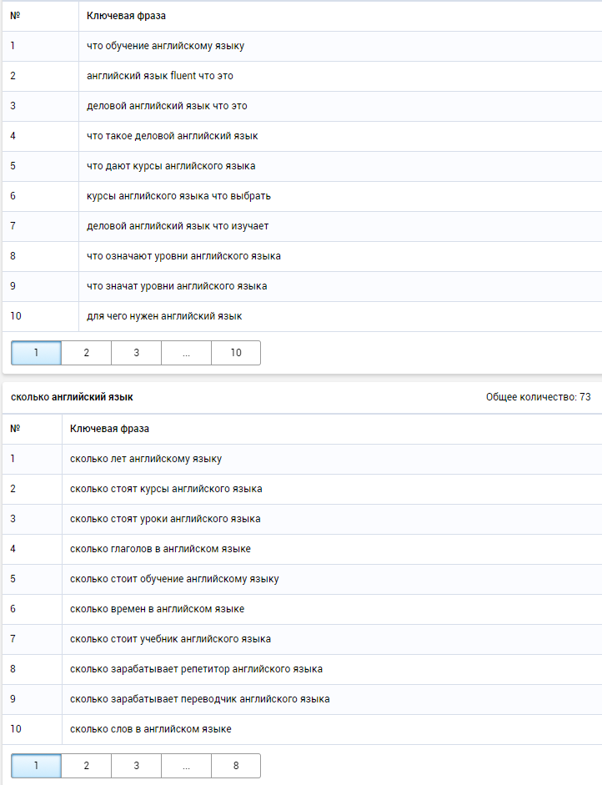Screen dimensions: 602x785
Task: Select 'сколько слов в английском языке' row
Action: pos(303,729)
